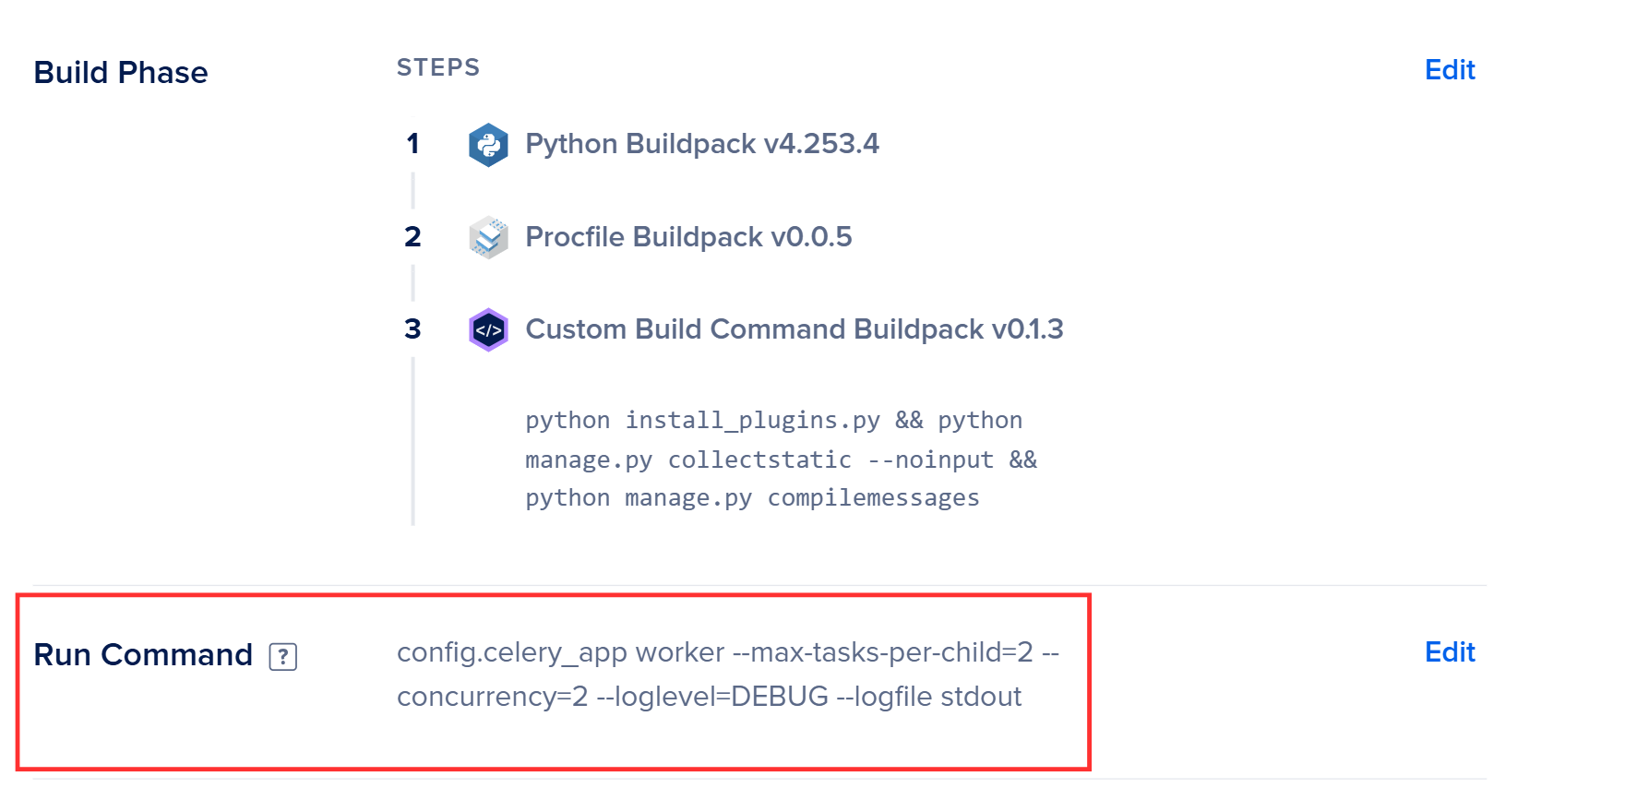1625x788 pixels.
Task: Click the compilemessages command line
Action: pos(752,498)
